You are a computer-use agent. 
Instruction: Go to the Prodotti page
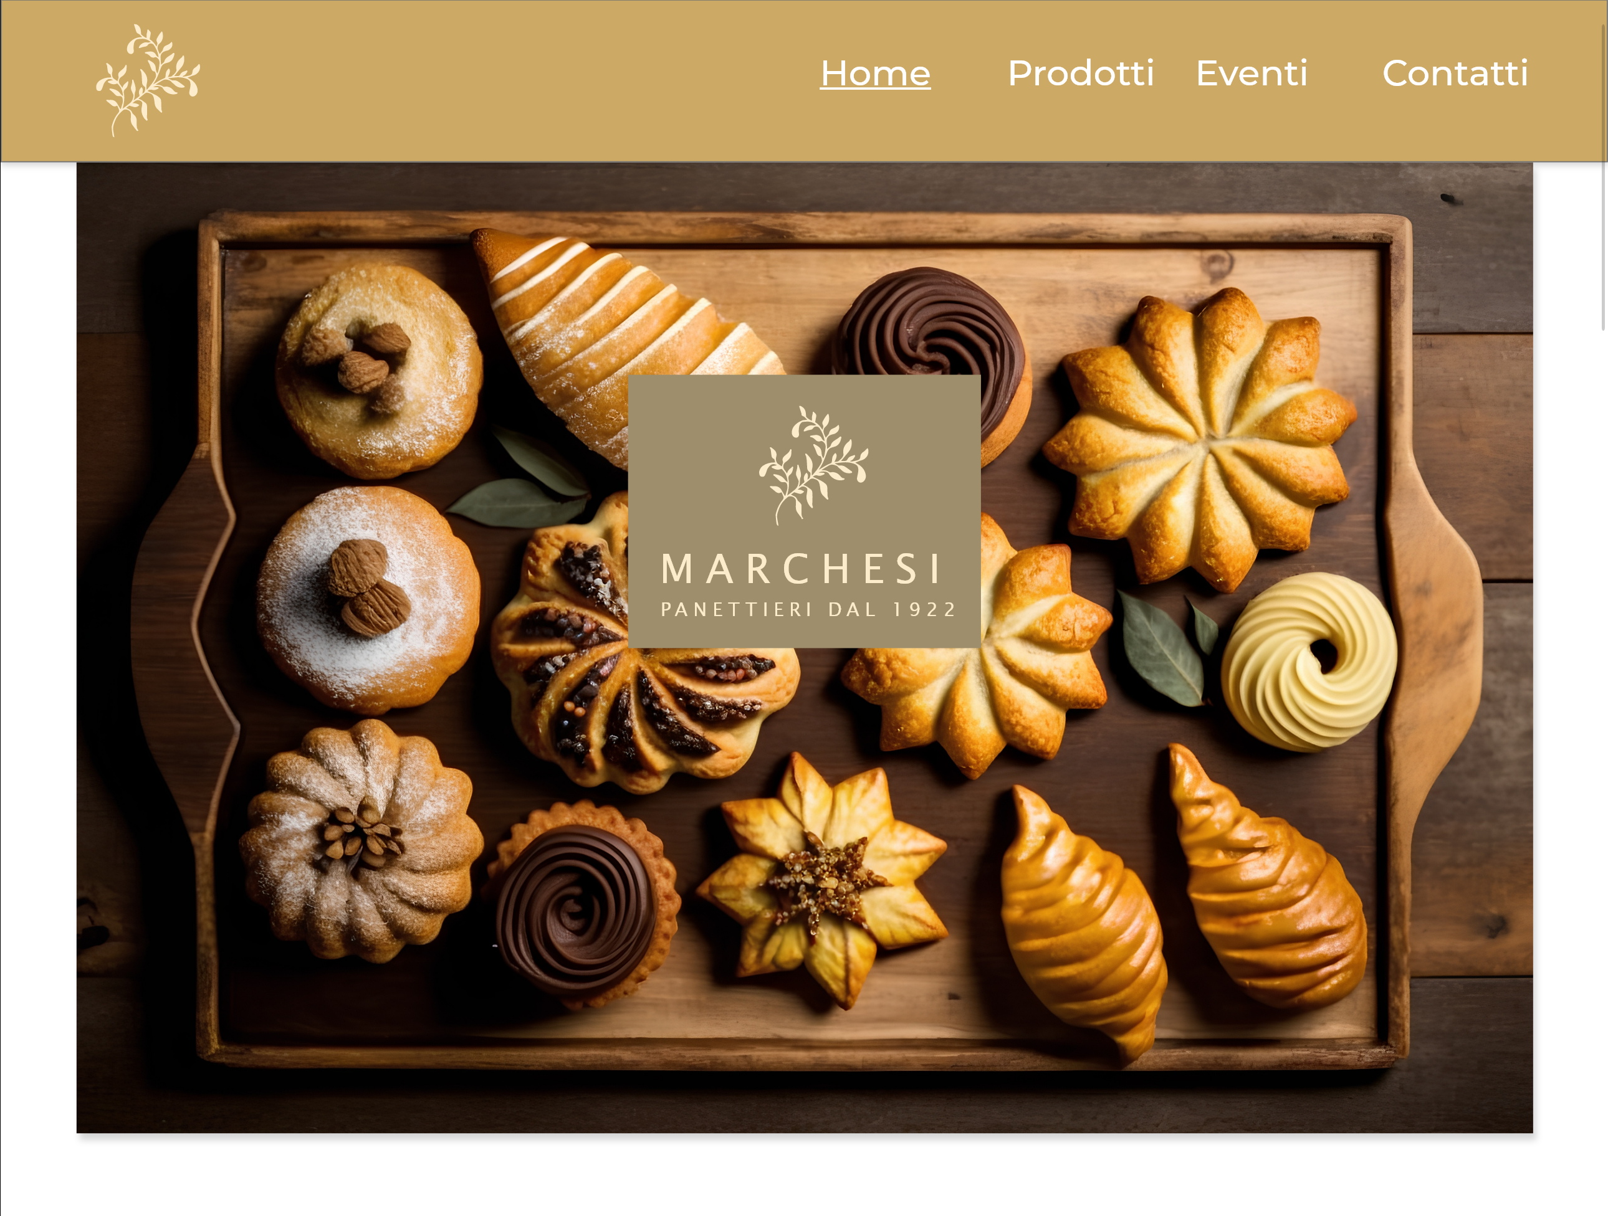pos(1081,74)
